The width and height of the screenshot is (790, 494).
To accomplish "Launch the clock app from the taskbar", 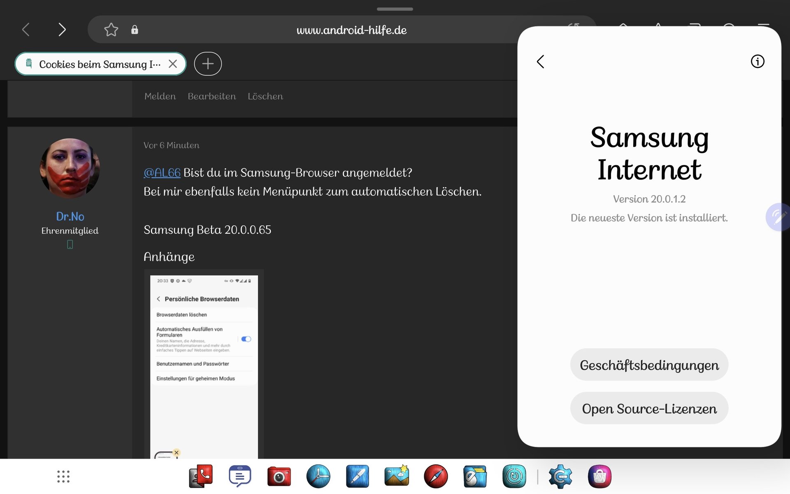I will tap(318, 476).
